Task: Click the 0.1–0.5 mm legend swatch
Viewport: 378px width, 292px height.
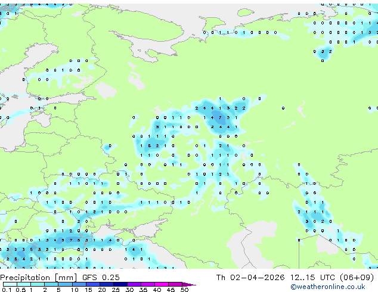Action: pos(10,284)
